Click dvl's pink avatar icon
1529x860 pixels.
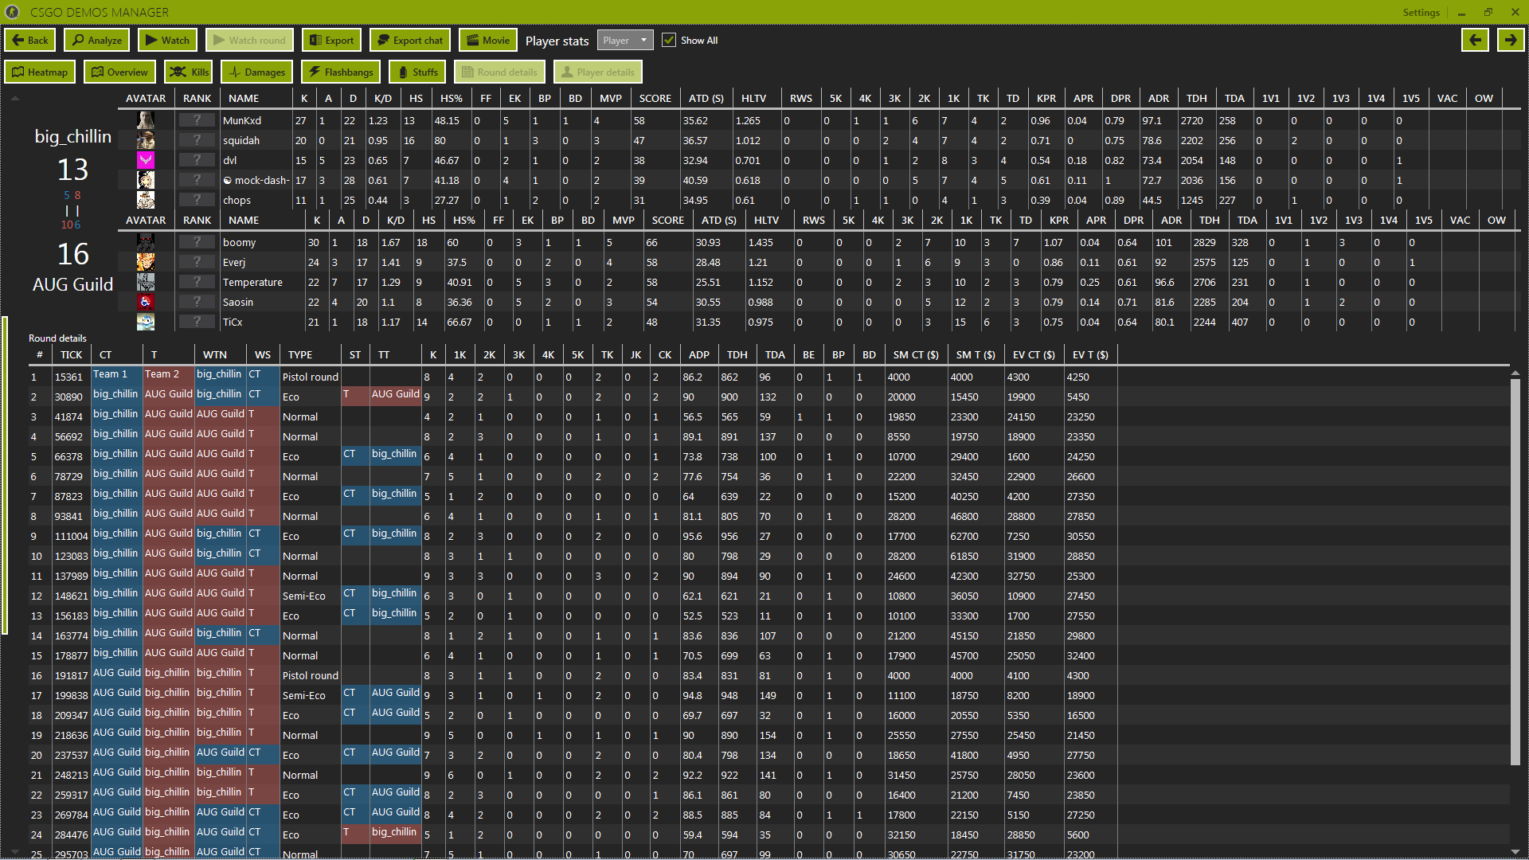[146, 160]
